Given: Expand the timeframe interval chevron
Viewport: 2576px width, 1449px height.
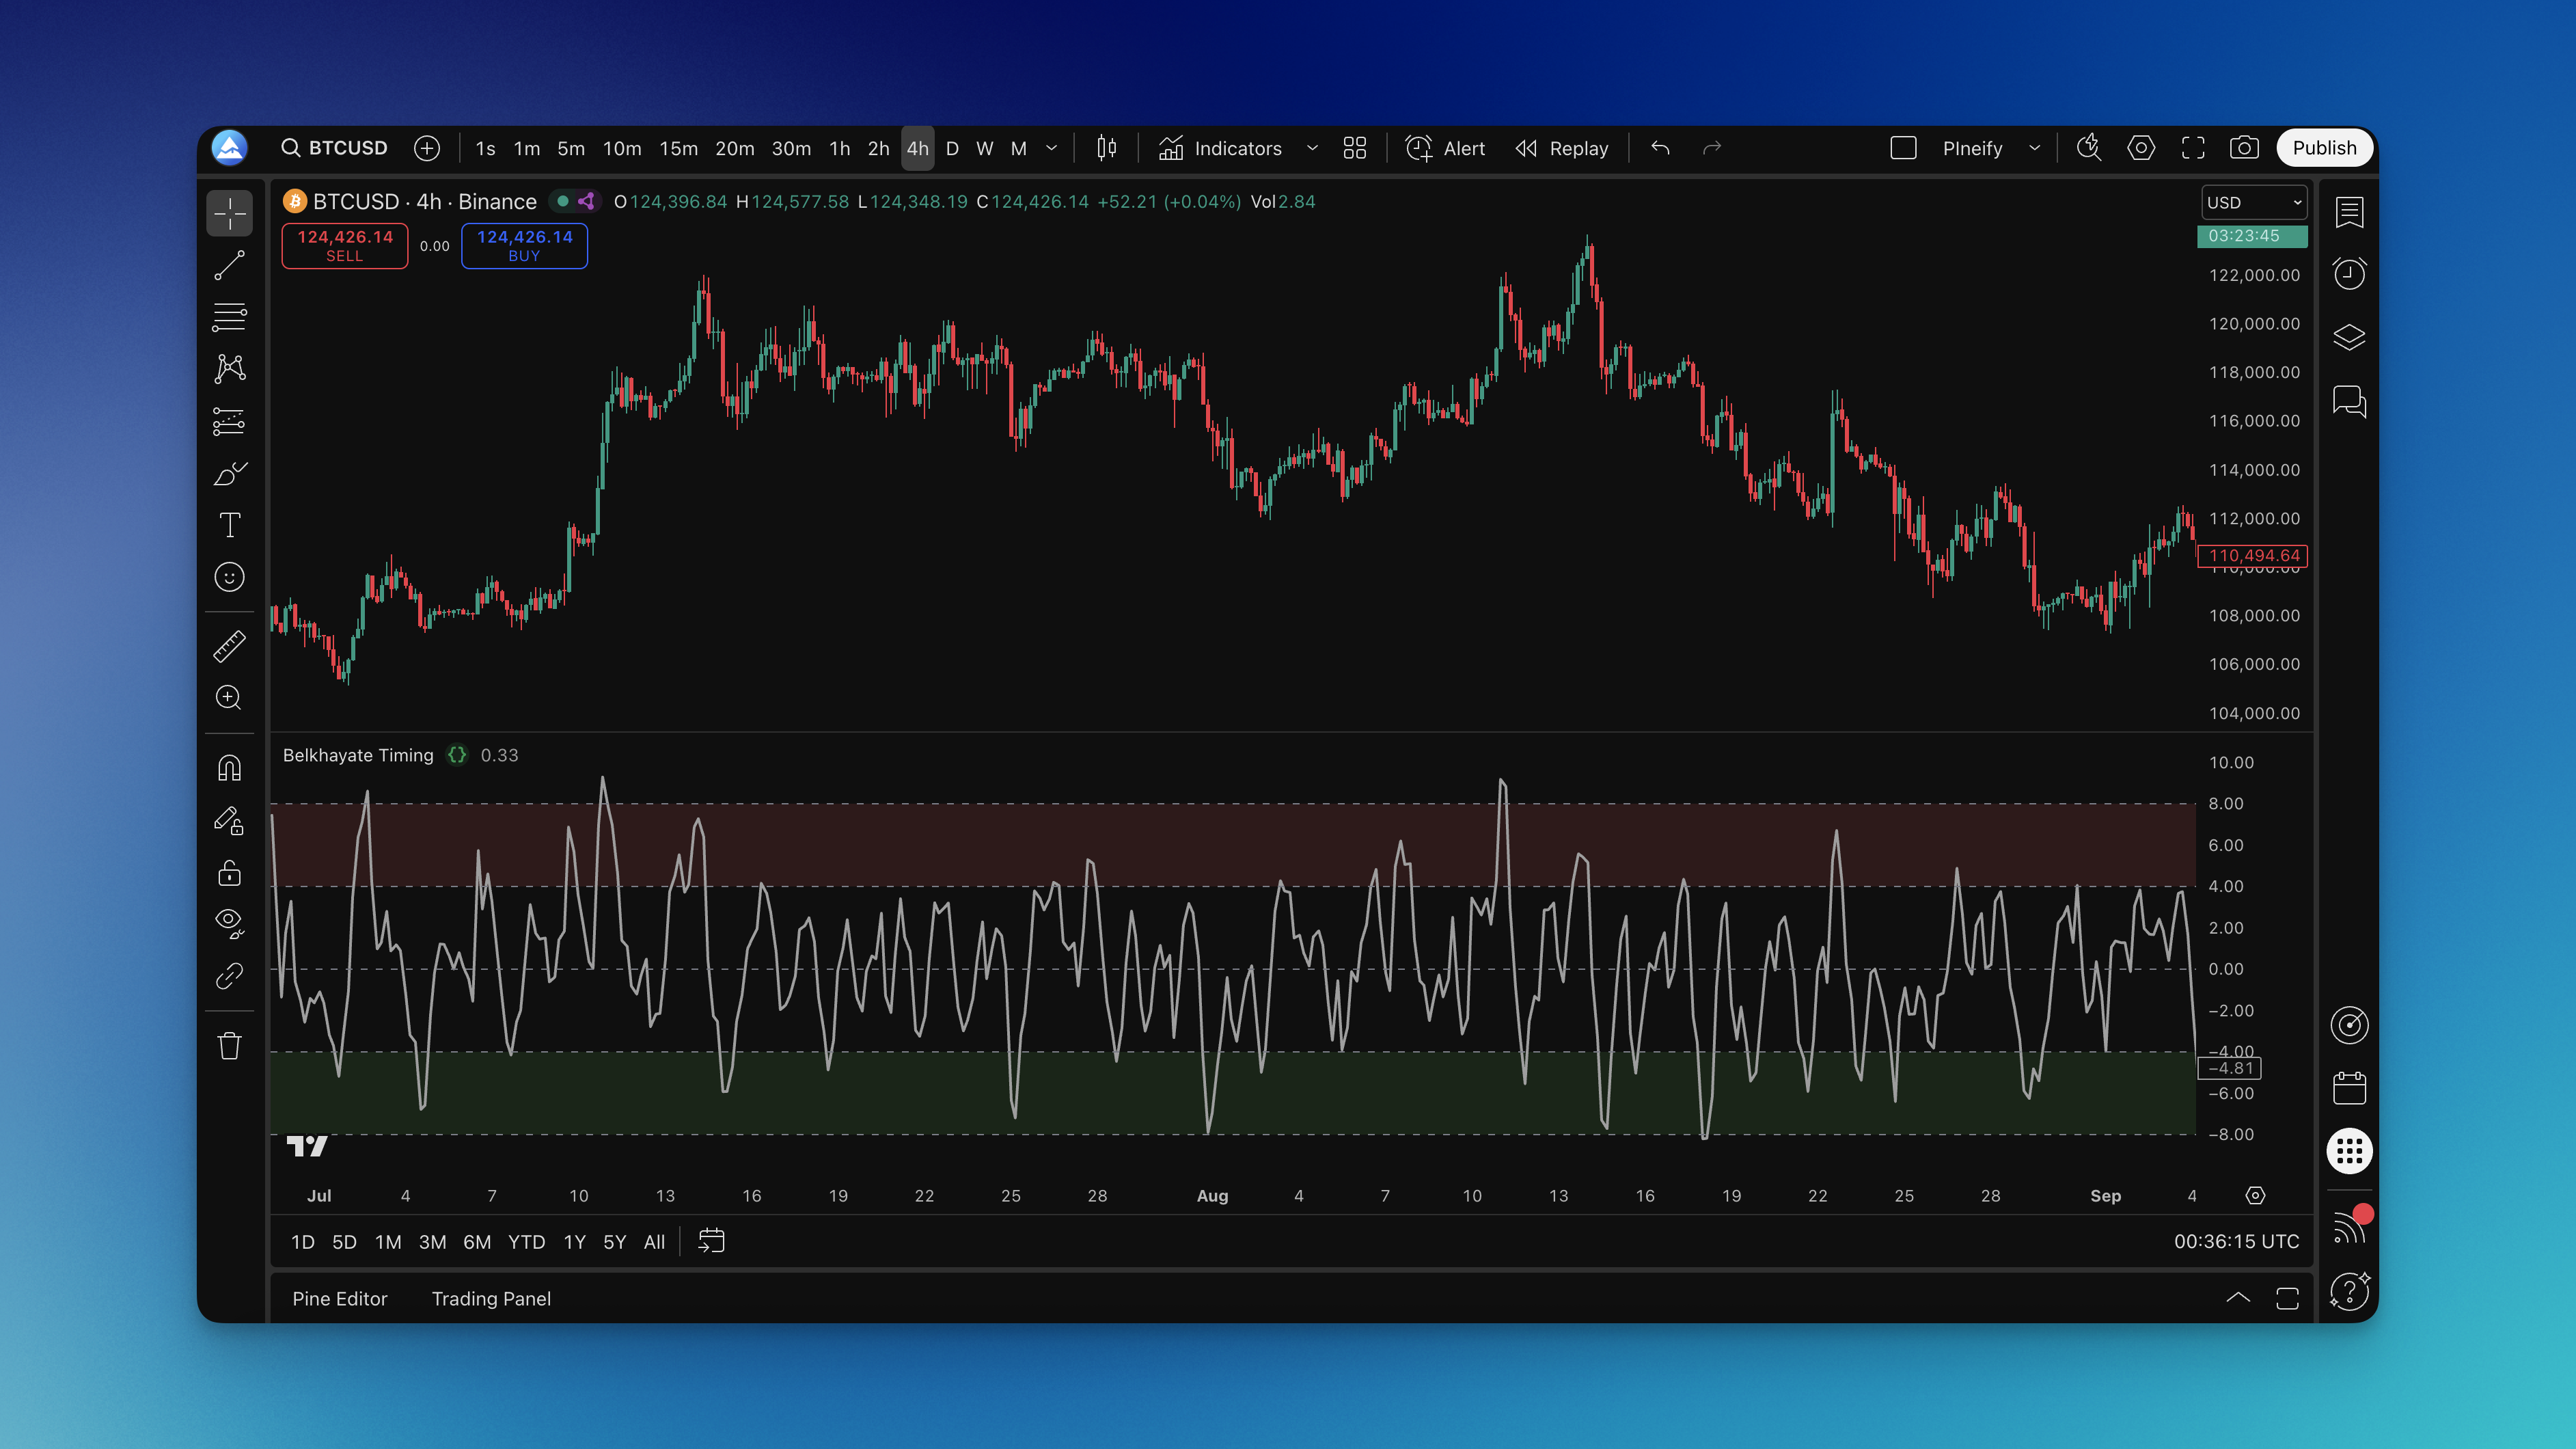Looking at the screenshot, I should tap(1051, 148).
